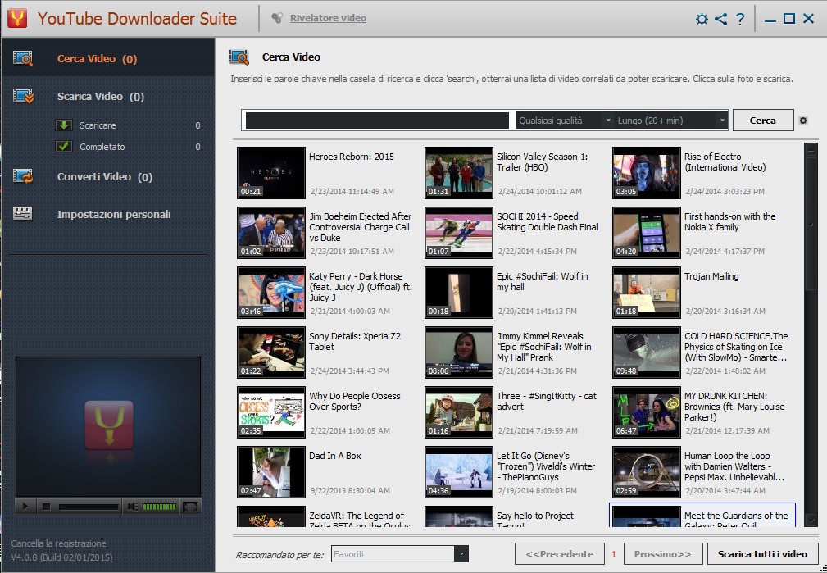
Task: Open the Favoriti recommended dropdown
Action: pos(399,554)
